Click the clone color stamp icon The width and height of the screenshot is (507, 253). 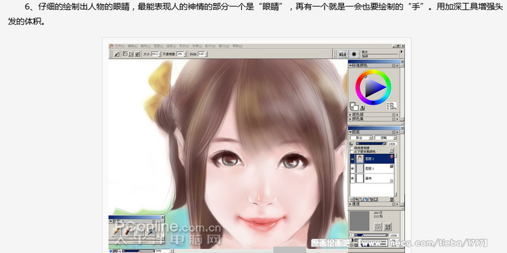pyautogui.click(x=362, y=108)
